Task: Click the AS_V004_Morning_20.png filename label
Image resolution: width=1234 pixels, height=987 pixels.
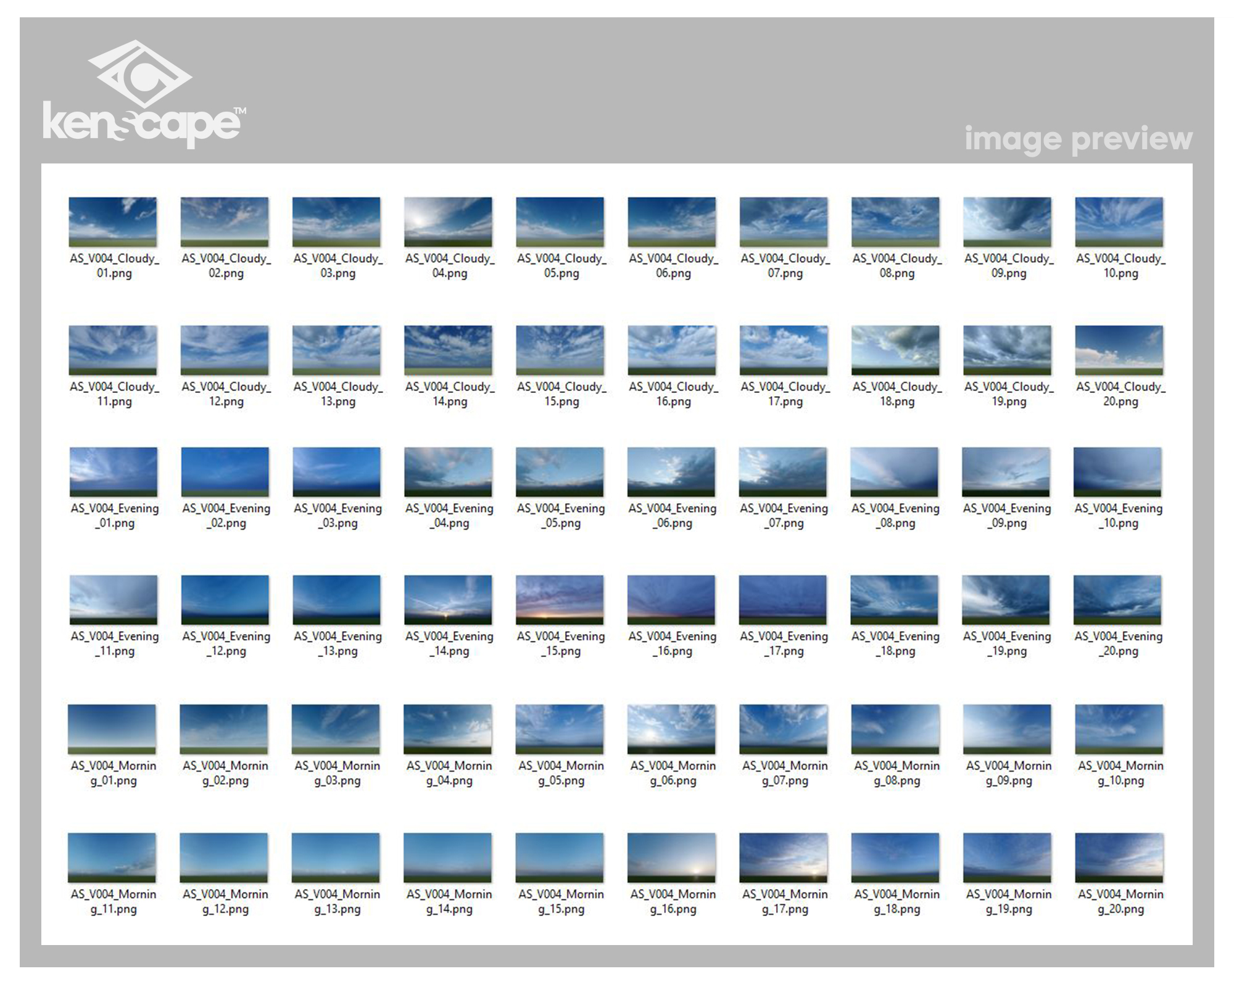Action: tap(1120, 901)
